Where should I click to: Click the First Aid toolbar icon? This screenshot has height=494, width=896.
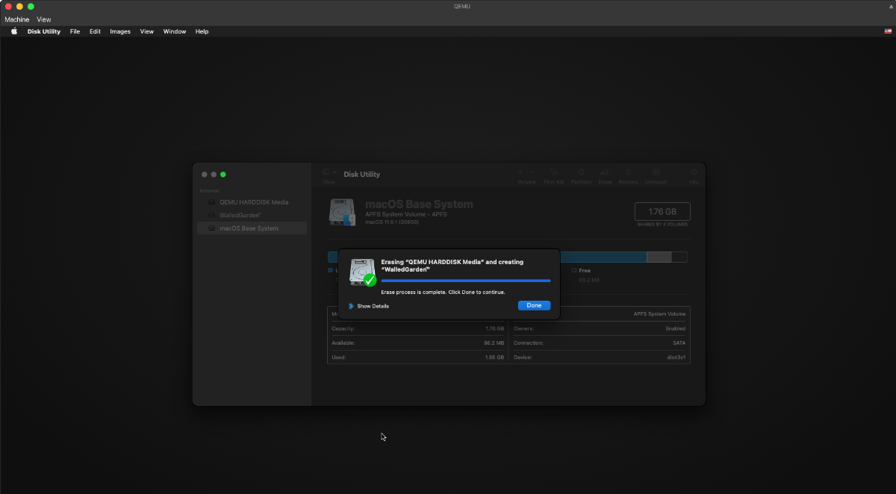click(x=553, y=172)
